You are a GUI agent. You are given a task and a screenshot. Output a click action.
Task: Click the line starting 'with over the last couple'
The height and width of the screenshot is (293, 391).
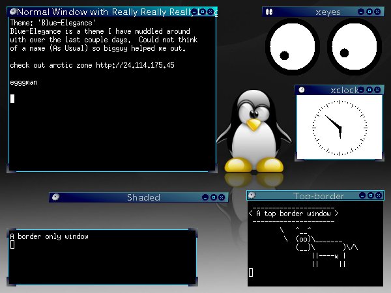click(x=104, y=40)
